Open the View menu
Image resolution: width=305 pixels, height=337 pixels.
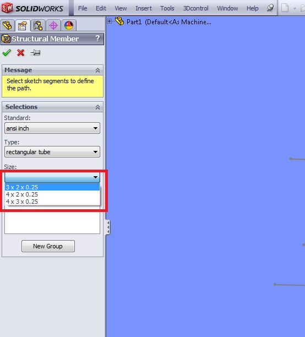tap(121, 8)
